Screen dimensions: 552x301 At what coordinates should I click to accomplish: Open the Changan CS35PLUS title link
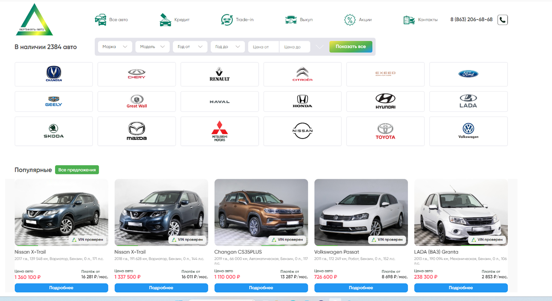click(238, 252)
